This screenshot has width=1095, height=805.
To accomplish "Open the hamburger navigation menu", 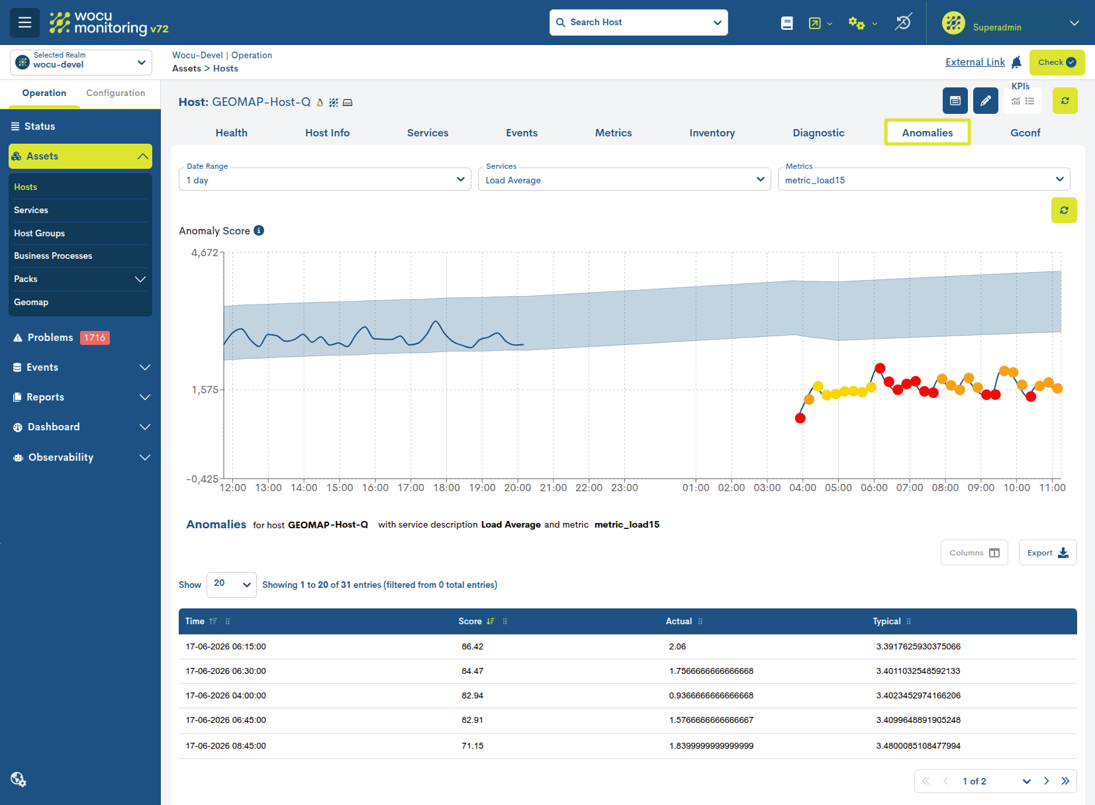I will pyautogui.click(x=24, y=23).
